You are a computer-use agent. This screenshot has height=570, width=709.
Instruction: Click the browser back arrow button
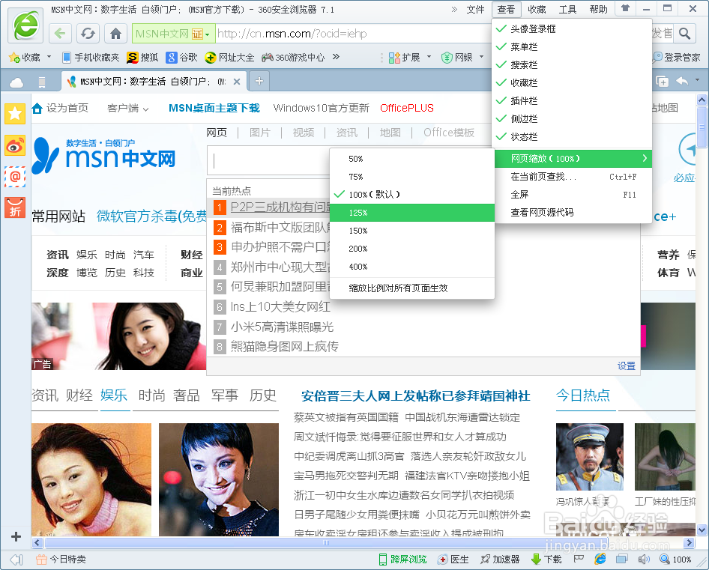60,34
